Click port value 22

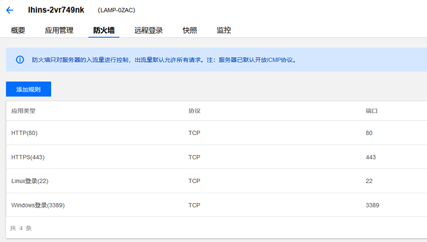pyautogui.click(x=369, y=181)
